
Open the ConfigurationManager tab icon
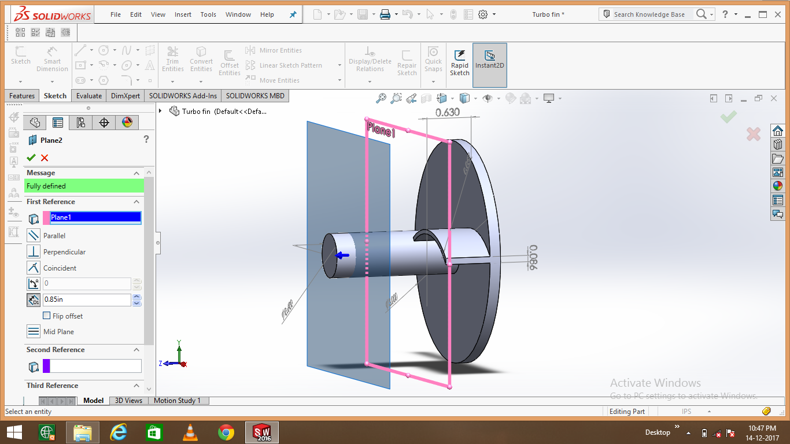[x=80, y=123]
